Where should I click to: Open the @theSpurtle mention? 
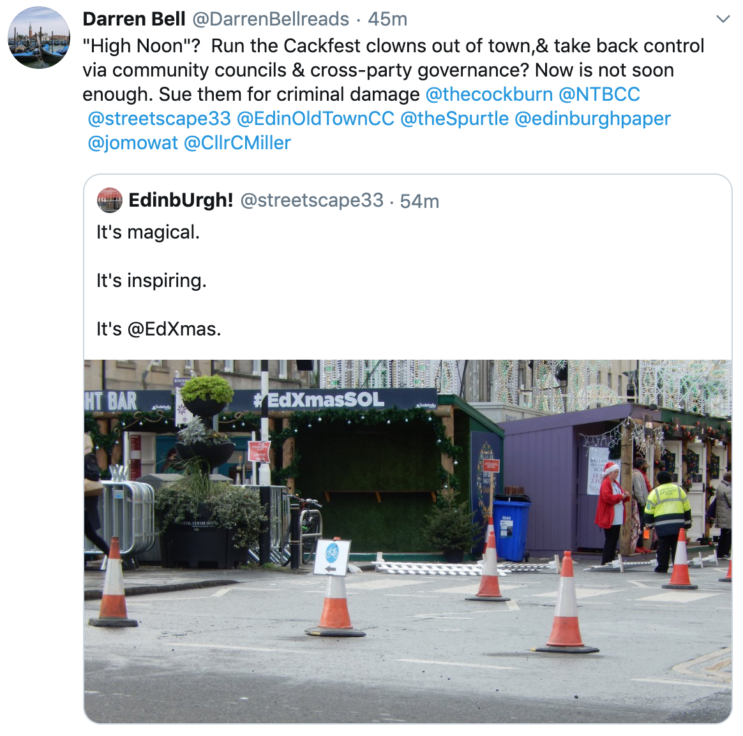[454, 119]
